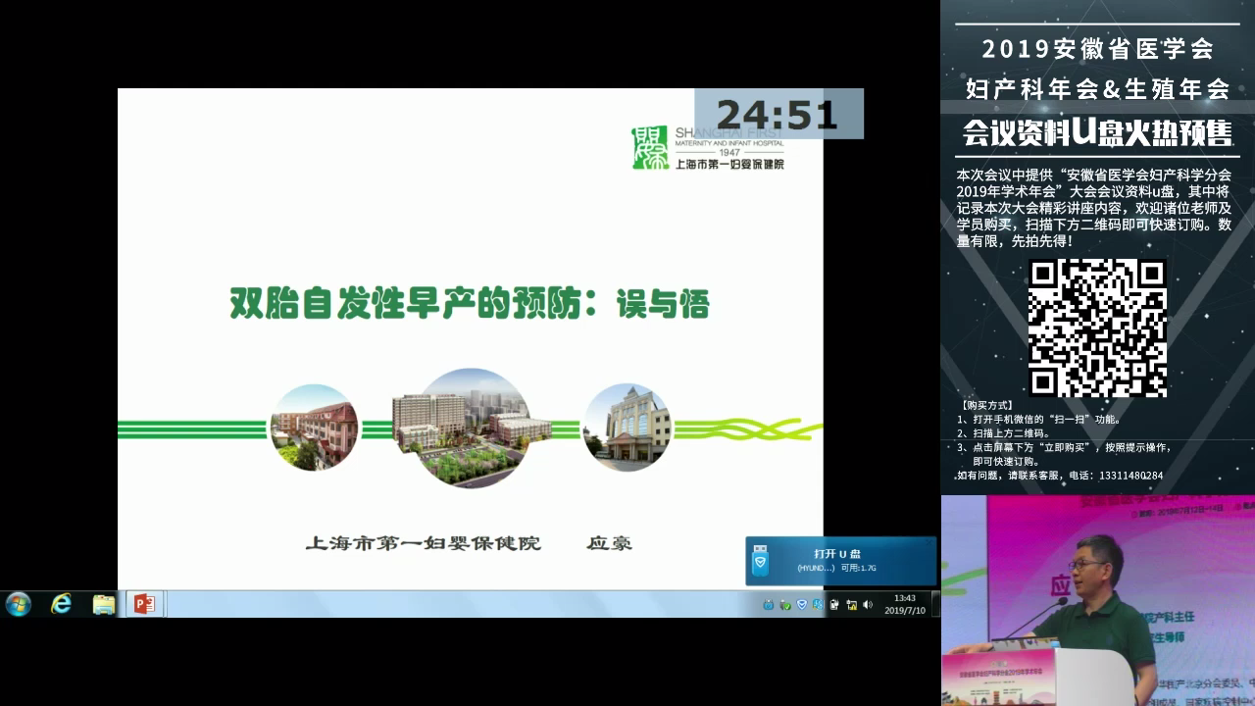
Task: Switch to the PowerPoint taskbar button
Action: point(144,604)
